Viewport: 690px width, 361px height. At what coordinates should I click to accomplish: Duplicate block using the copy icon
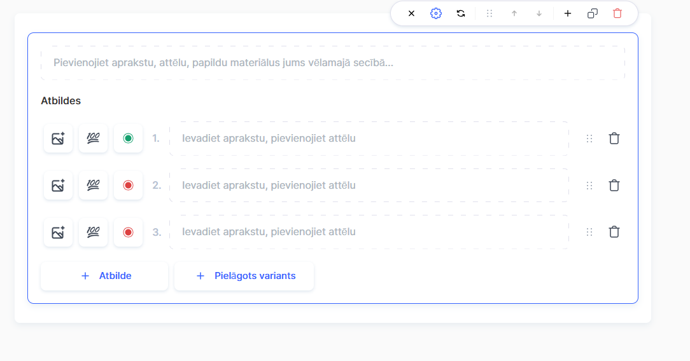[593, 13]
